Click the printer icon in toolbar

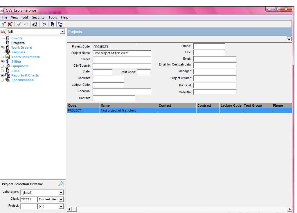tap(35, 25)
